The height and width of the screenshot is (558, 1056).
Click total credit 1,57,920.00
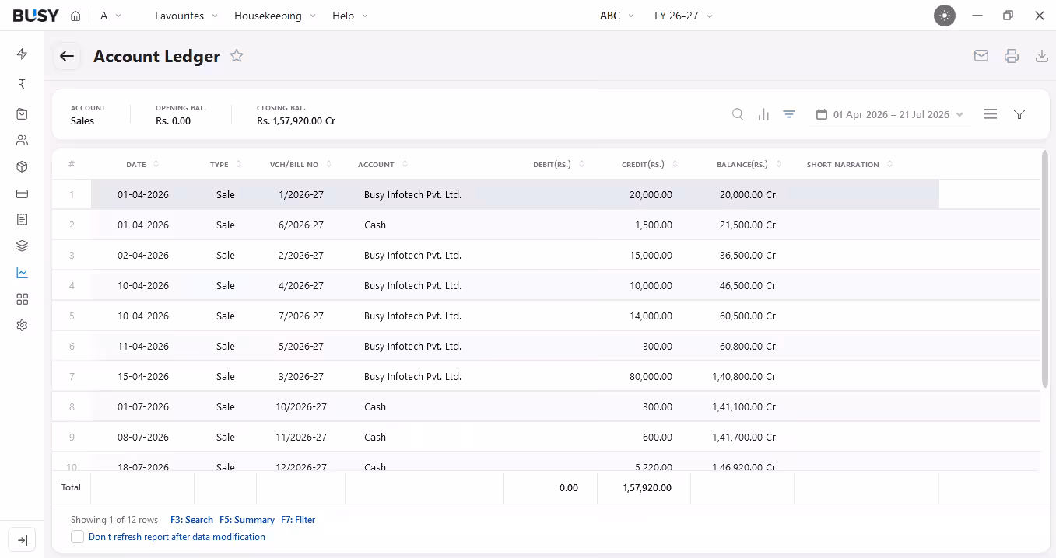pos(647,488)
